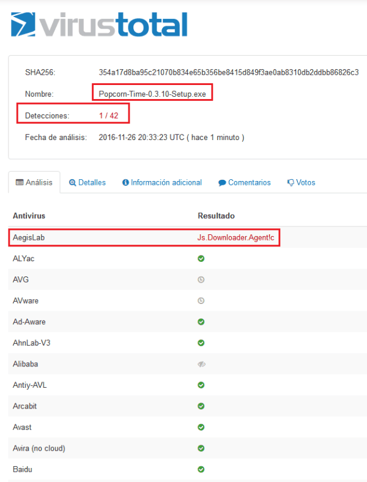Click the Nombre label

pyautogui.click(x=39, y=94)
